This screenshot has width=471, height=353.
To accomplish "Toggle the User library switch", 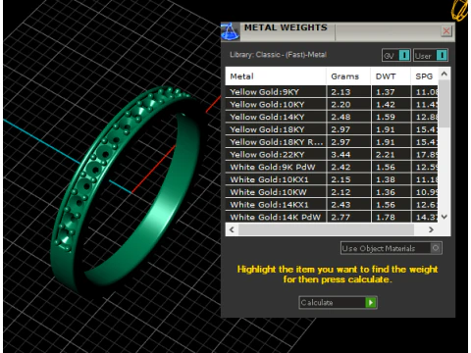I will 431,56.
